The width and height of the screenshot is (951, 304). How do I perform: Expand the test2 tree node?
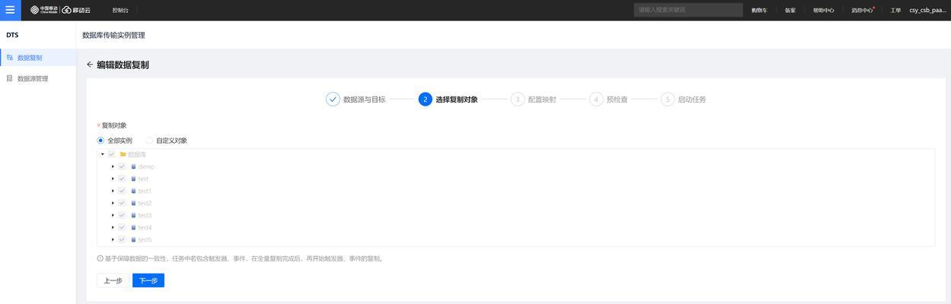(113, 203)
